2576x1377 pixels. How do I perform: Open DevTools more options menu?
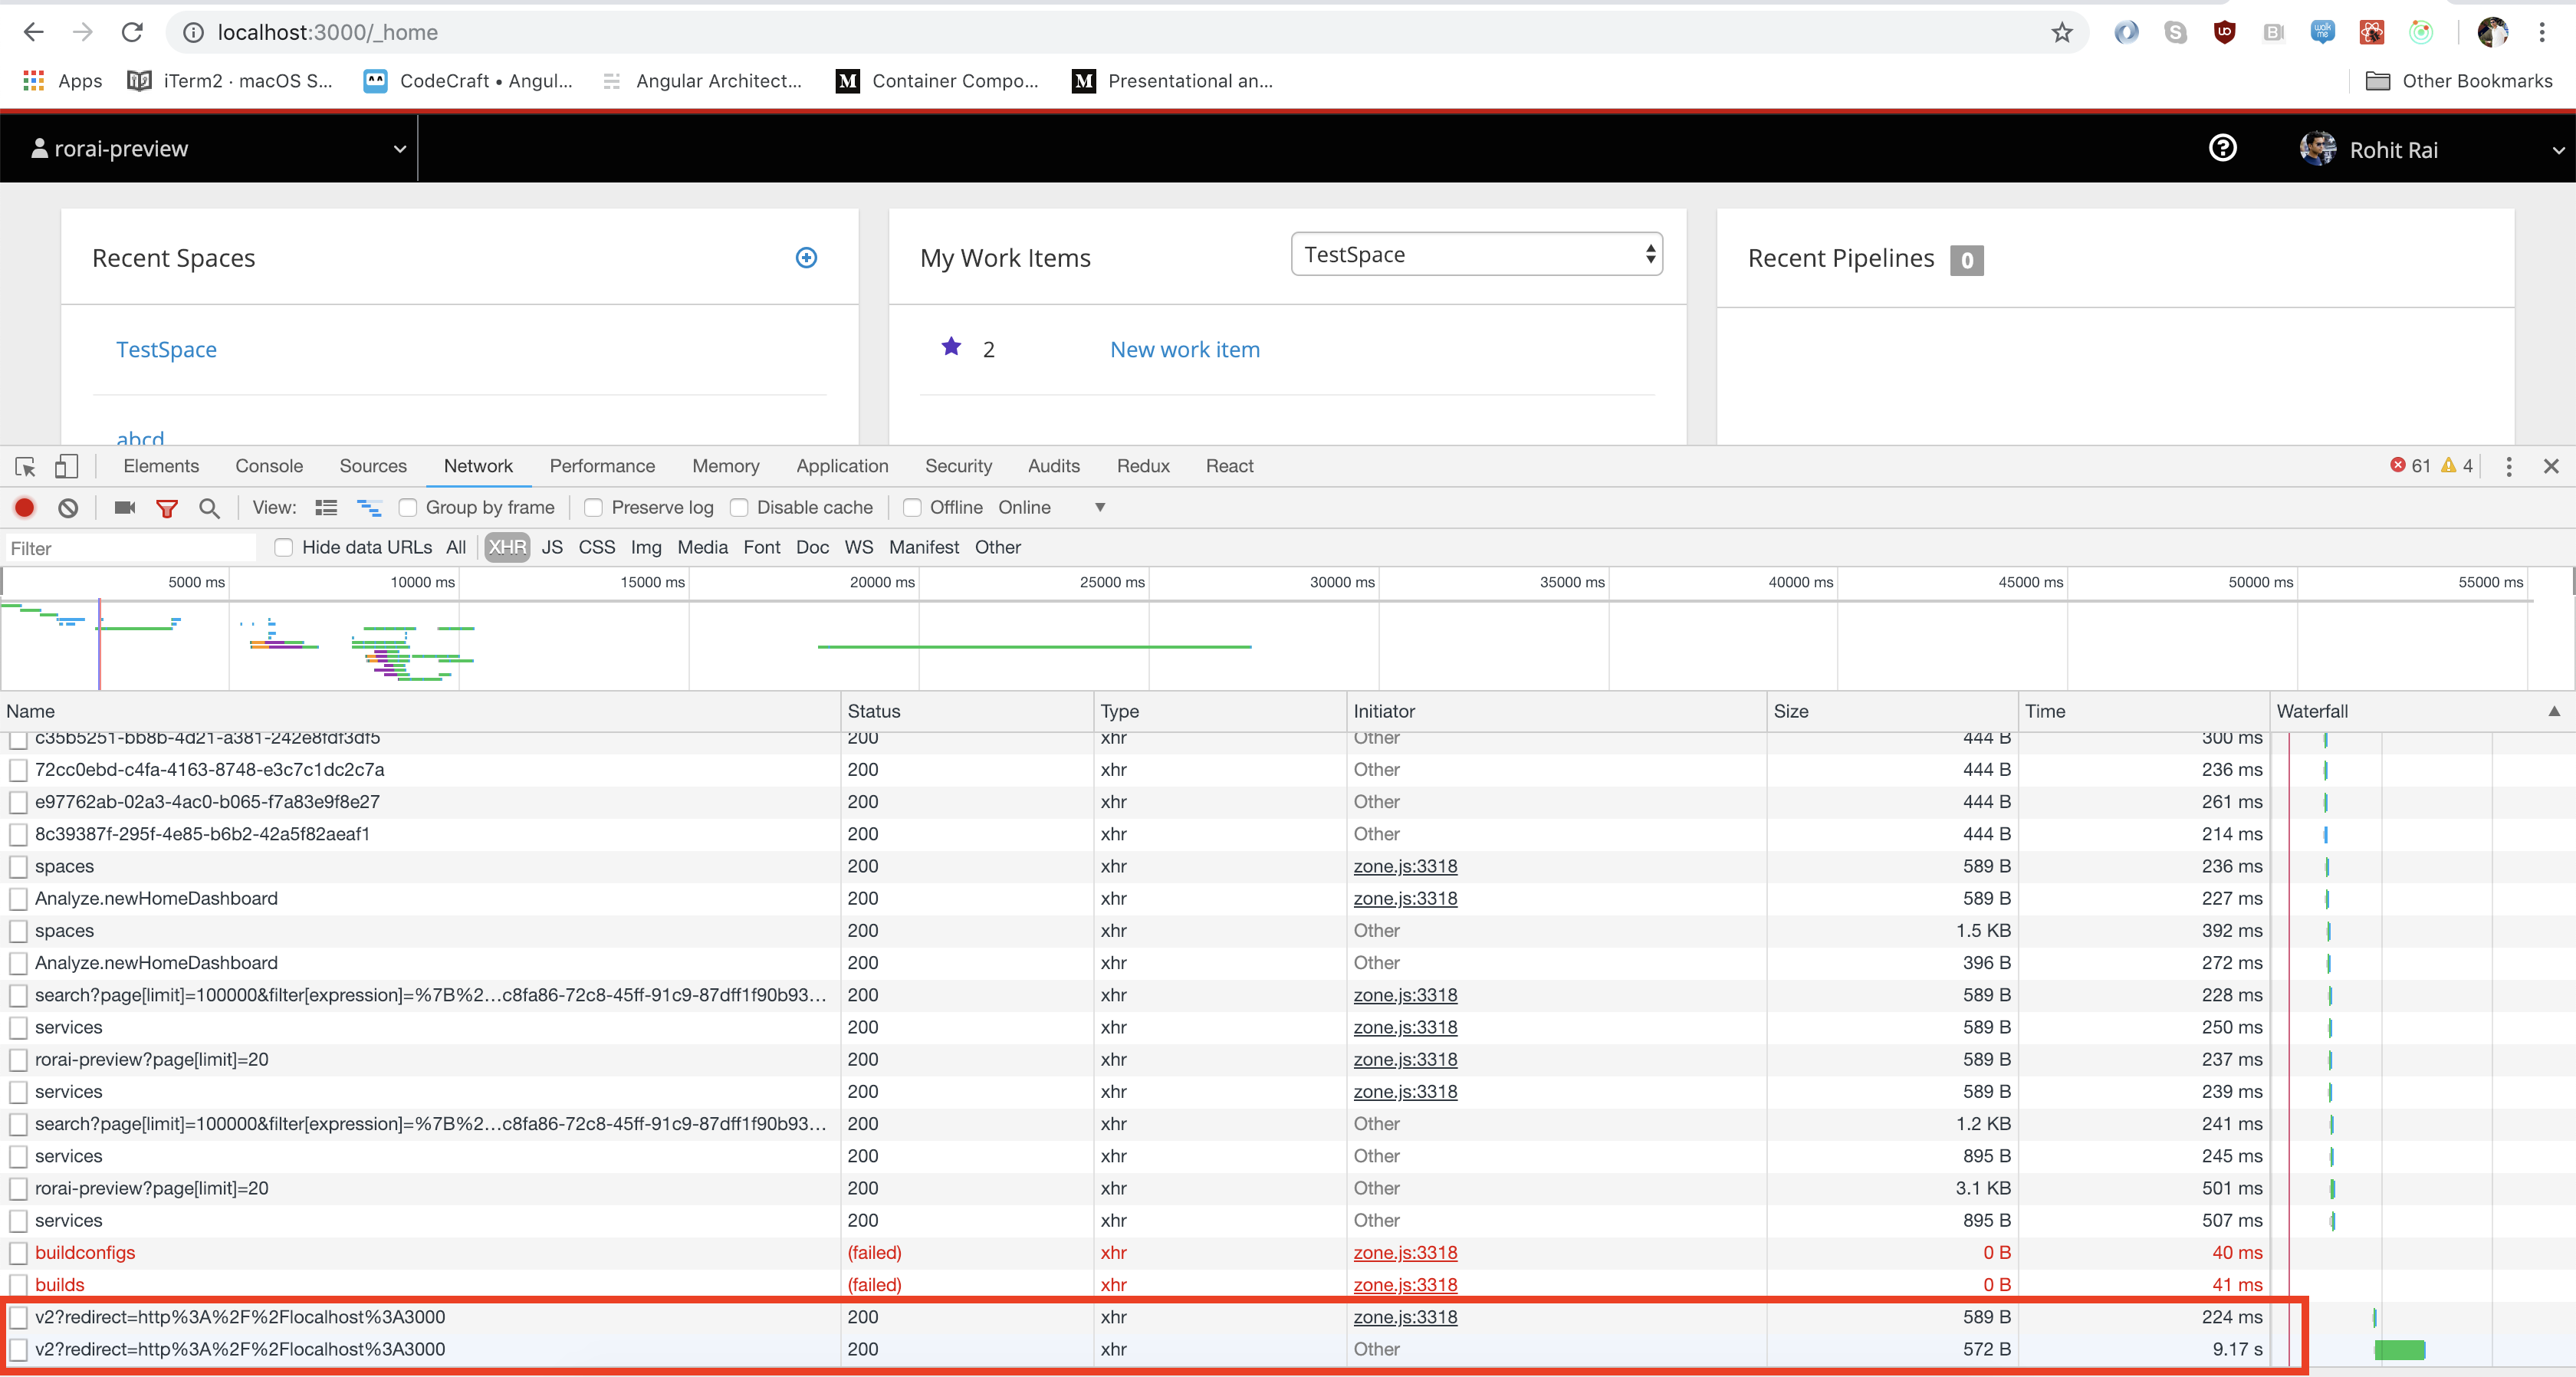click(x=2508, y=466)
